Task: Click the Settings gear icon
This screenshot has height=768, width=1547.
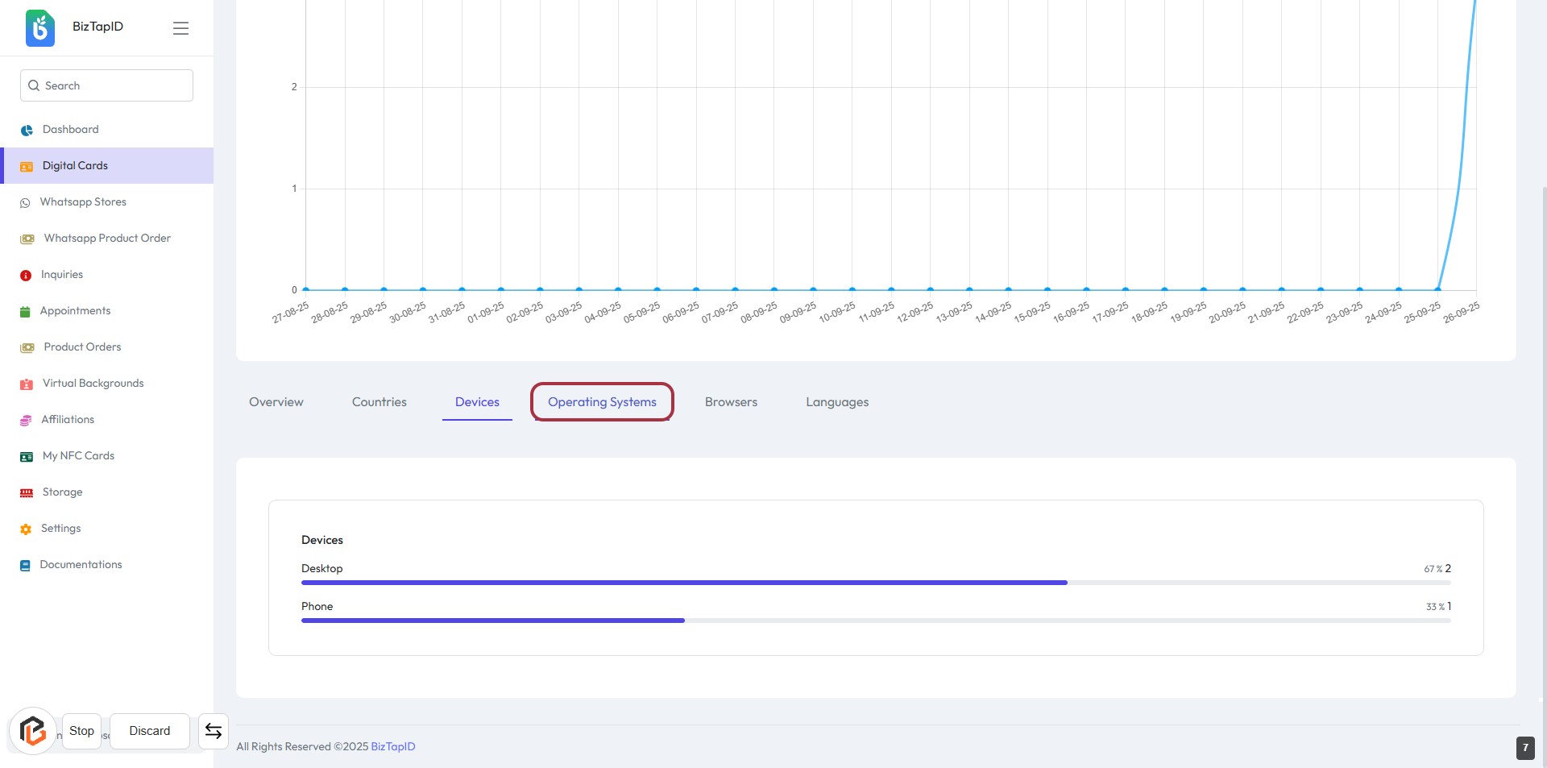Action: [26, 529]
